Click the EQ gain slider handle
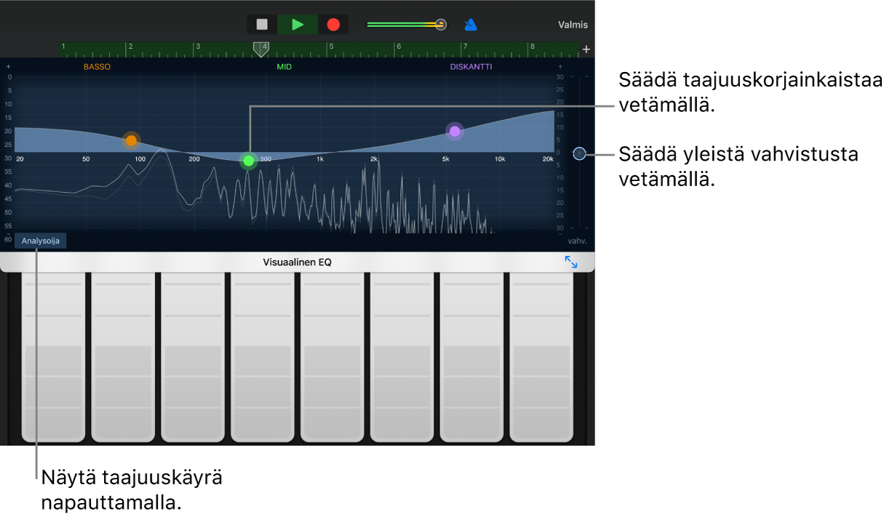 579,153
